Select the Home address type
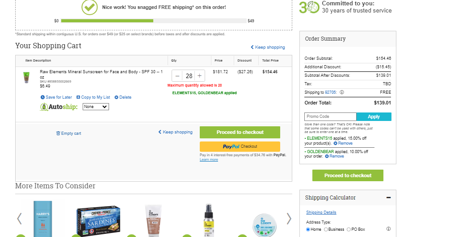450x237 pixels. point(308,229)
